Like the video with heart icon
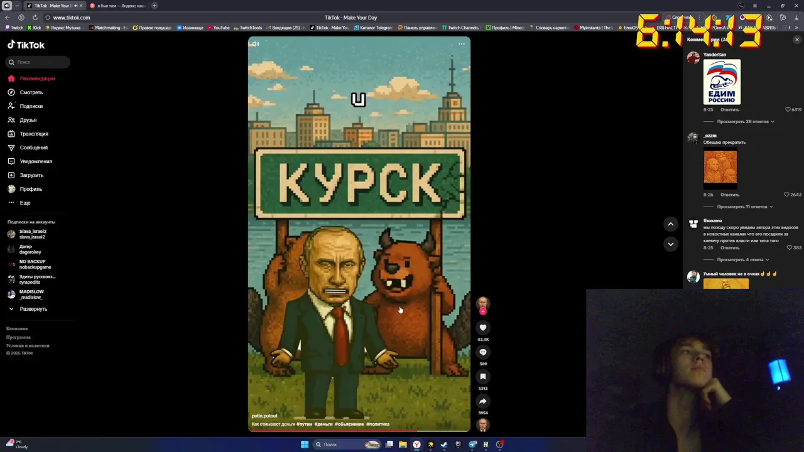This screenshot has height=452, width=804. click(x=483, y=328)
